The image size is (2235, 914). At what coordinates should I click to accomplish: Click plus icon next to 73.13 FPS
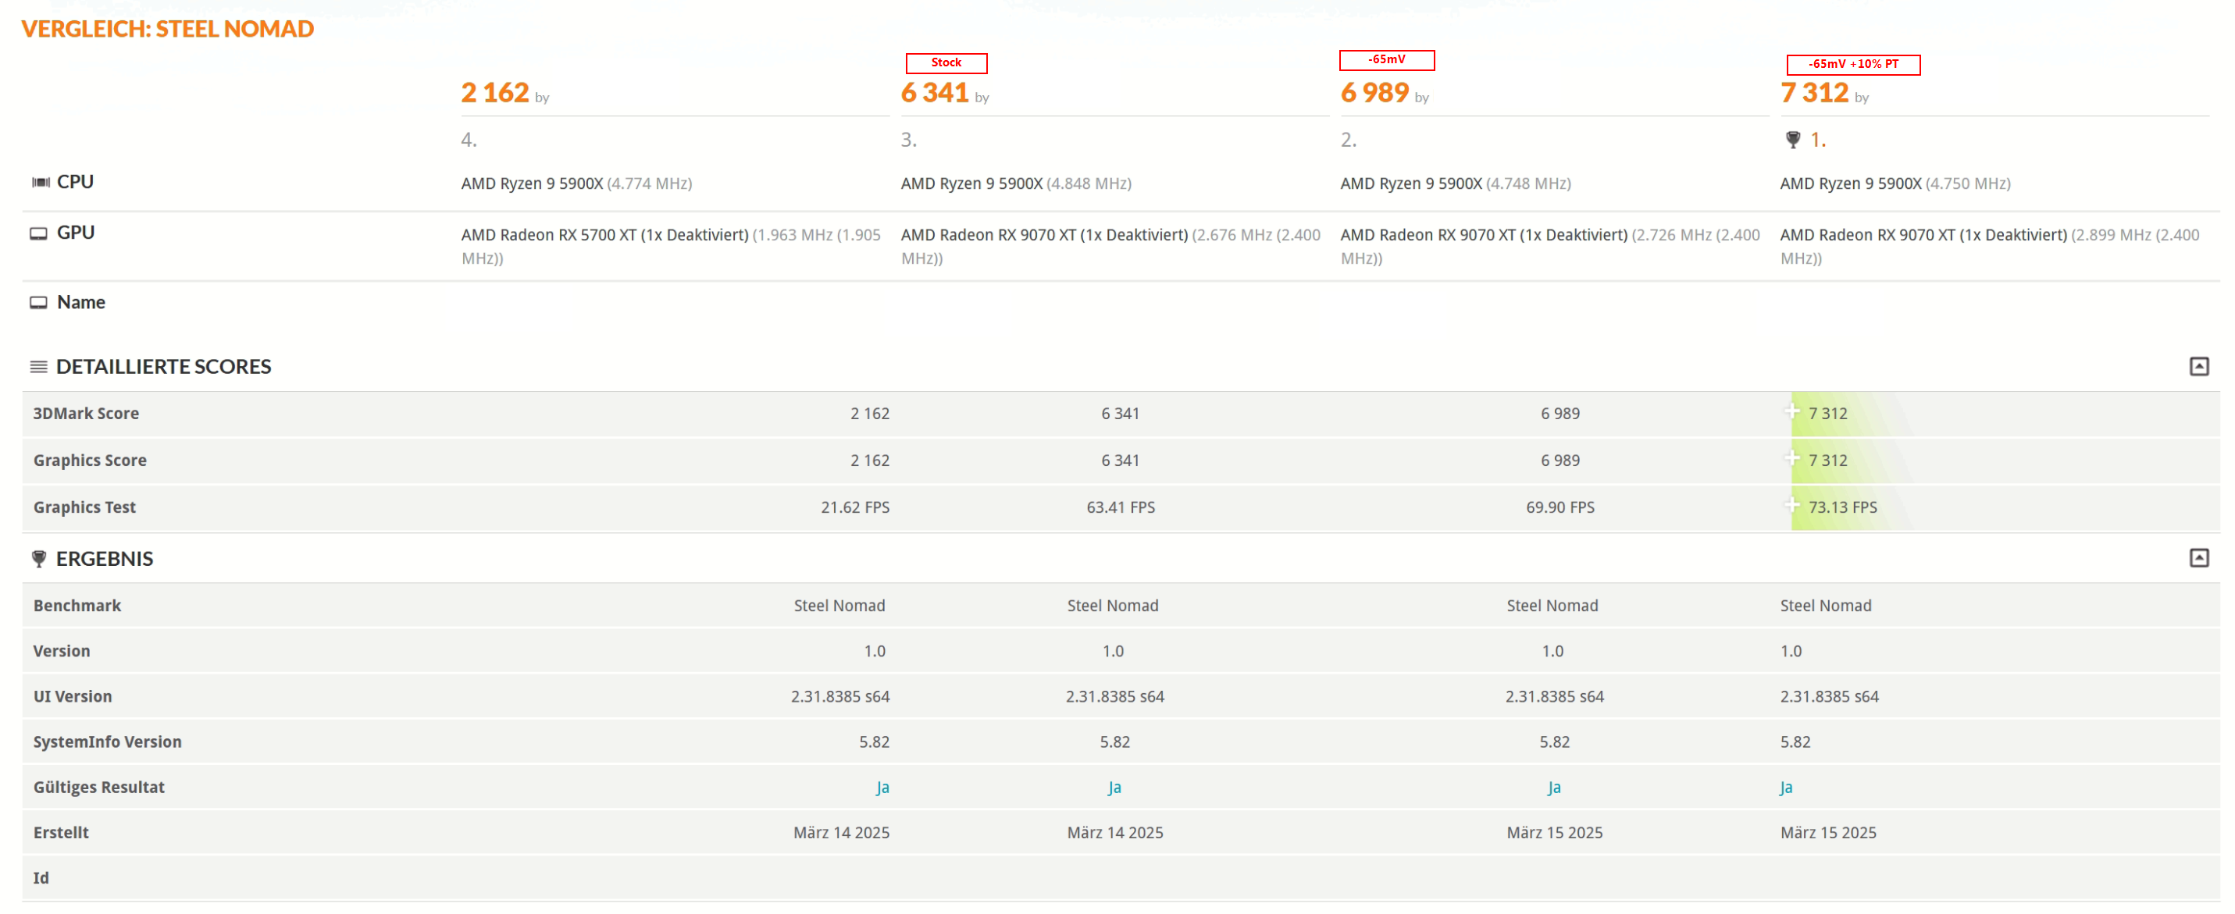pos(1792,506)
